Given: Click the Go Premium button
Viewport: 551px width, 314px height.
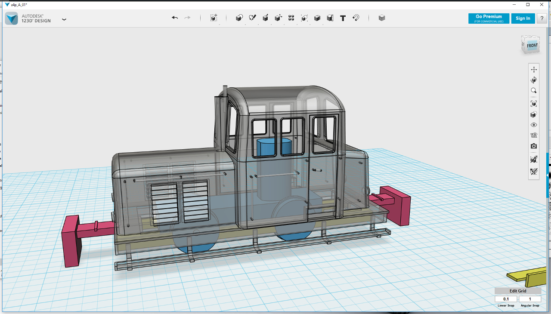Looking at the screenshot, I should (x=489, y=18).
